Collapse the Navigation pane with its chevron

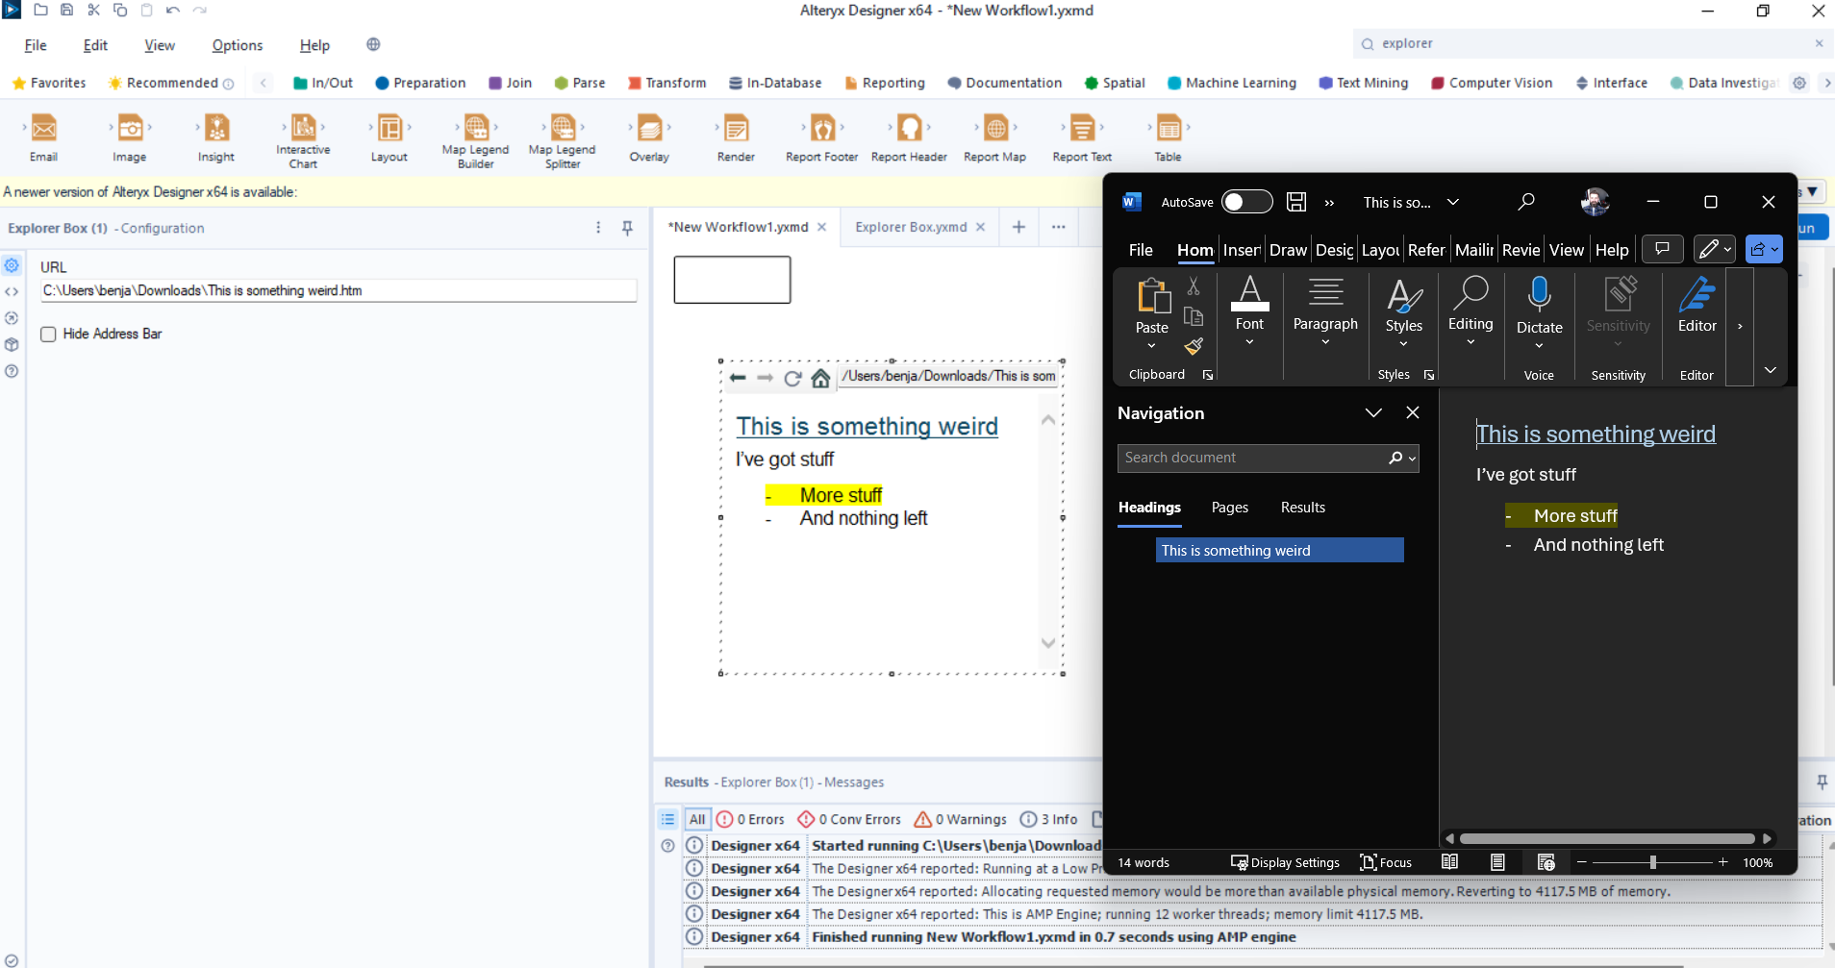(1372, 412)
